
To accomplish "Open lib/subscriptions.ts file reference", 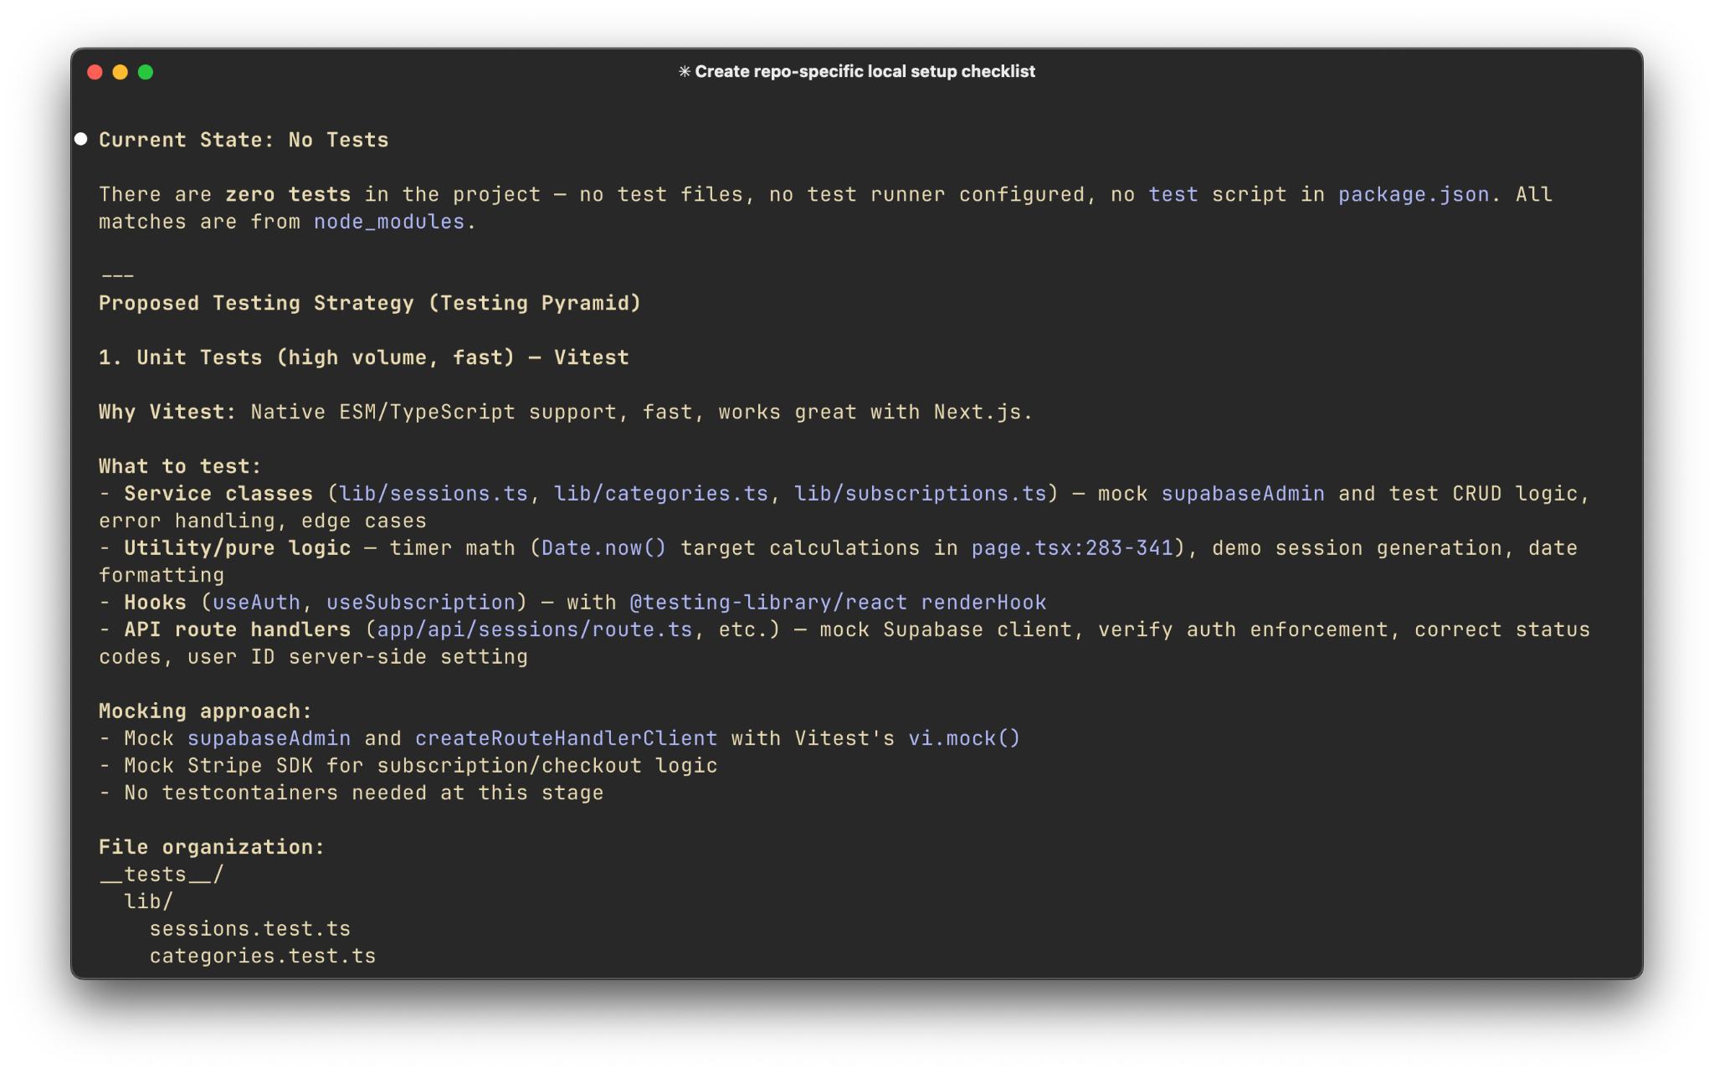I will click(921, 494).
